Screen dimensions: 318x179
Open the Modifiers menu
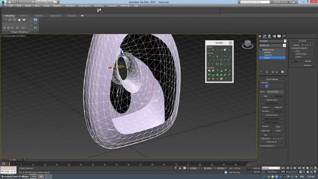pos(57,6)
